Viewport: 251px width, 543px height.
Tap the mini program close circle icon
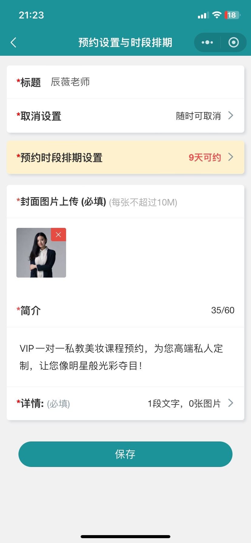coord(233,42)
